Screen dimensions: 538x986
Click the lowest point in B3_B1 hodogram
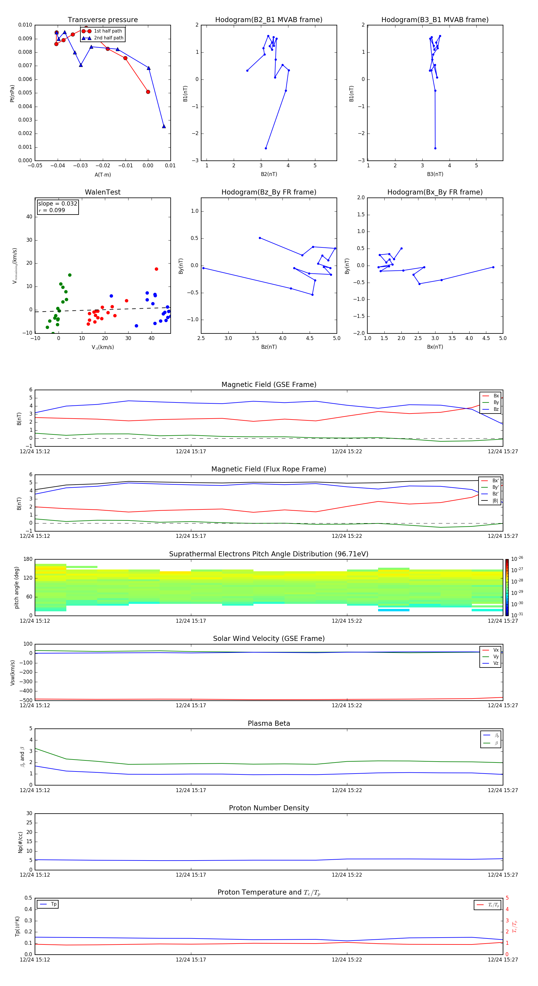435,148
